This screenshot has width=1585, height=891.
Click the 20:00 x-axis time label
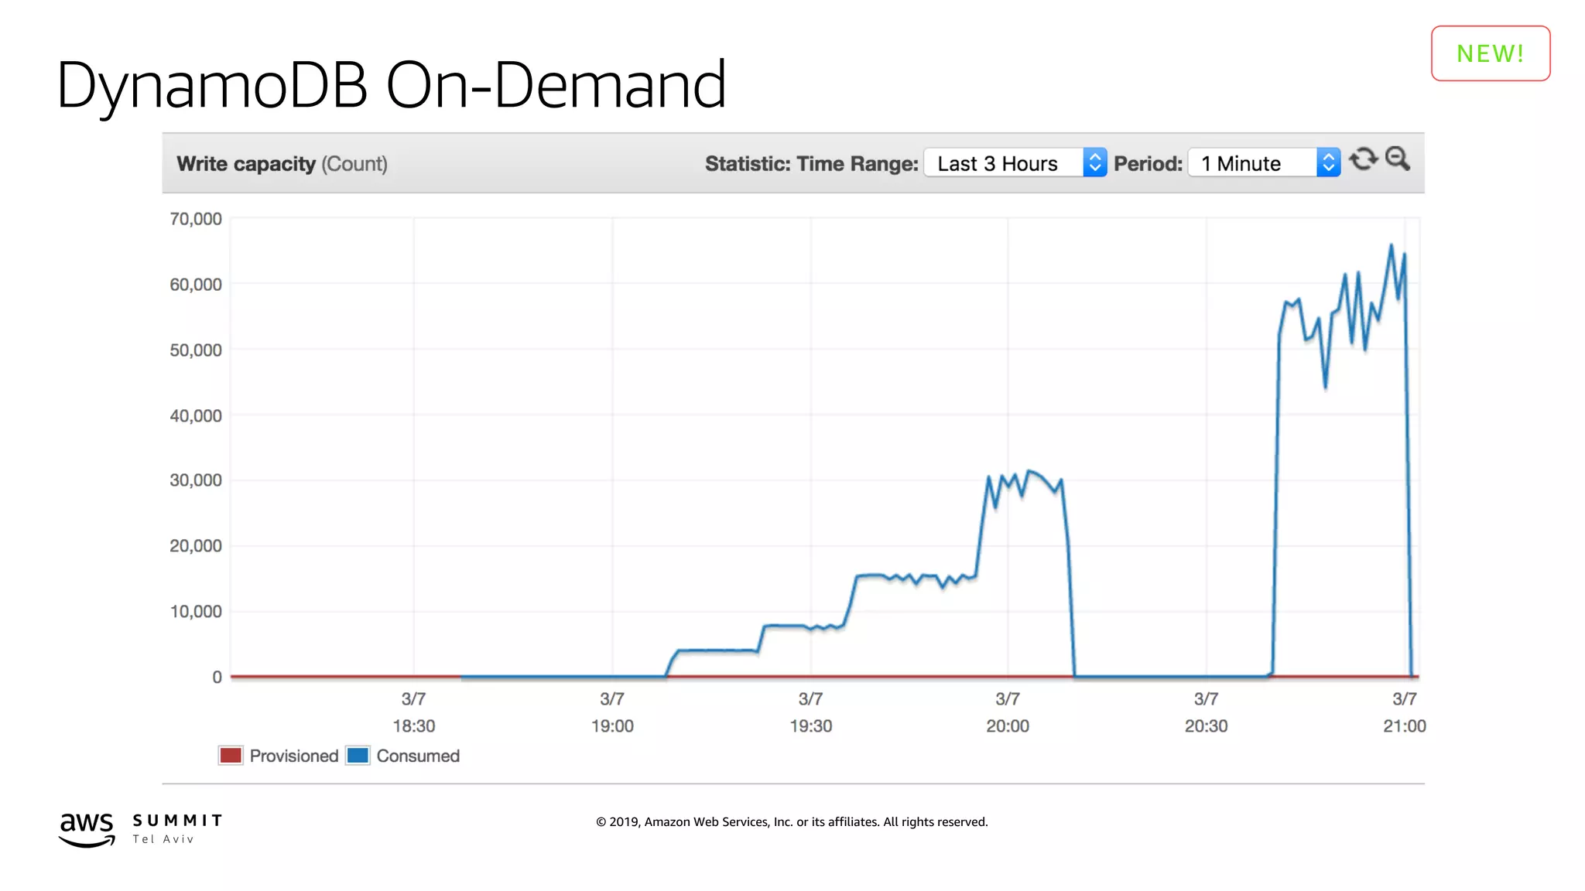[x=1008, y=726]
